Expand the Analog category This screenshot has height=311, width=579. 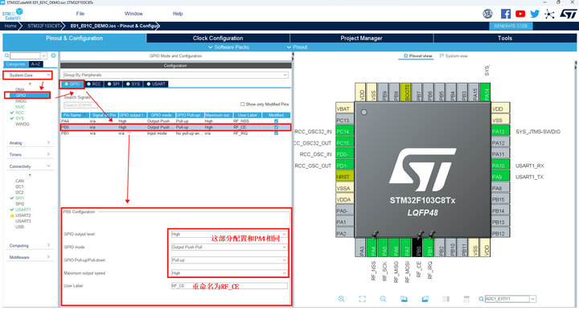(30, 143)
